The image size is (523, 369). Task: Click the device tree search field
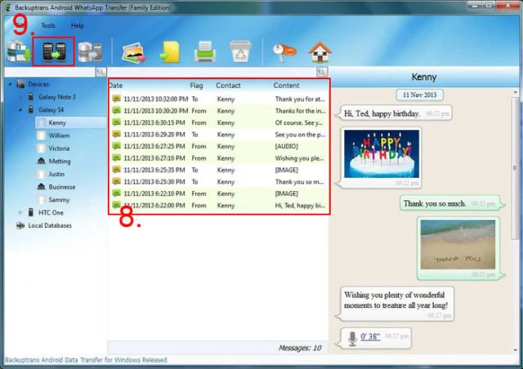pyautogui.click(x=50, y=72)
